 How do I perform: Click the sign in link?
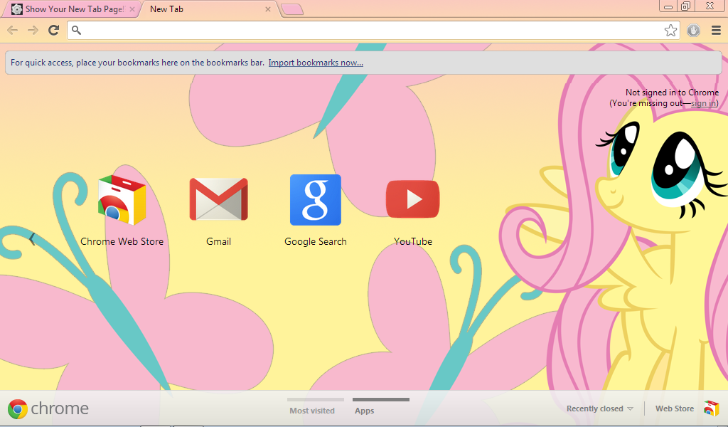pos(703,103)
